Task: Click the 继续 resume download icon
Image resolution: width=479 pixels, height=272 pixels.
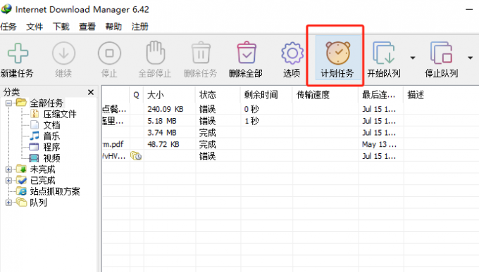Action: click(63, 53)
